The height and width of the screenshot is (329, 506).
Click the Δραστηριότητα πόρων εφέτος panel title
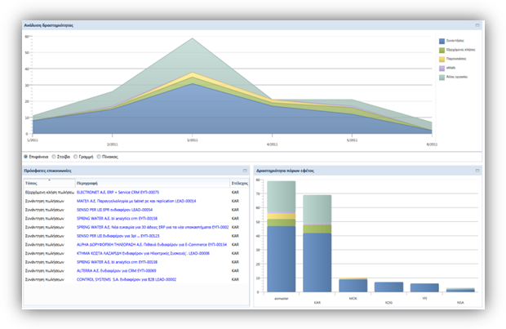(x=285, y=171)
